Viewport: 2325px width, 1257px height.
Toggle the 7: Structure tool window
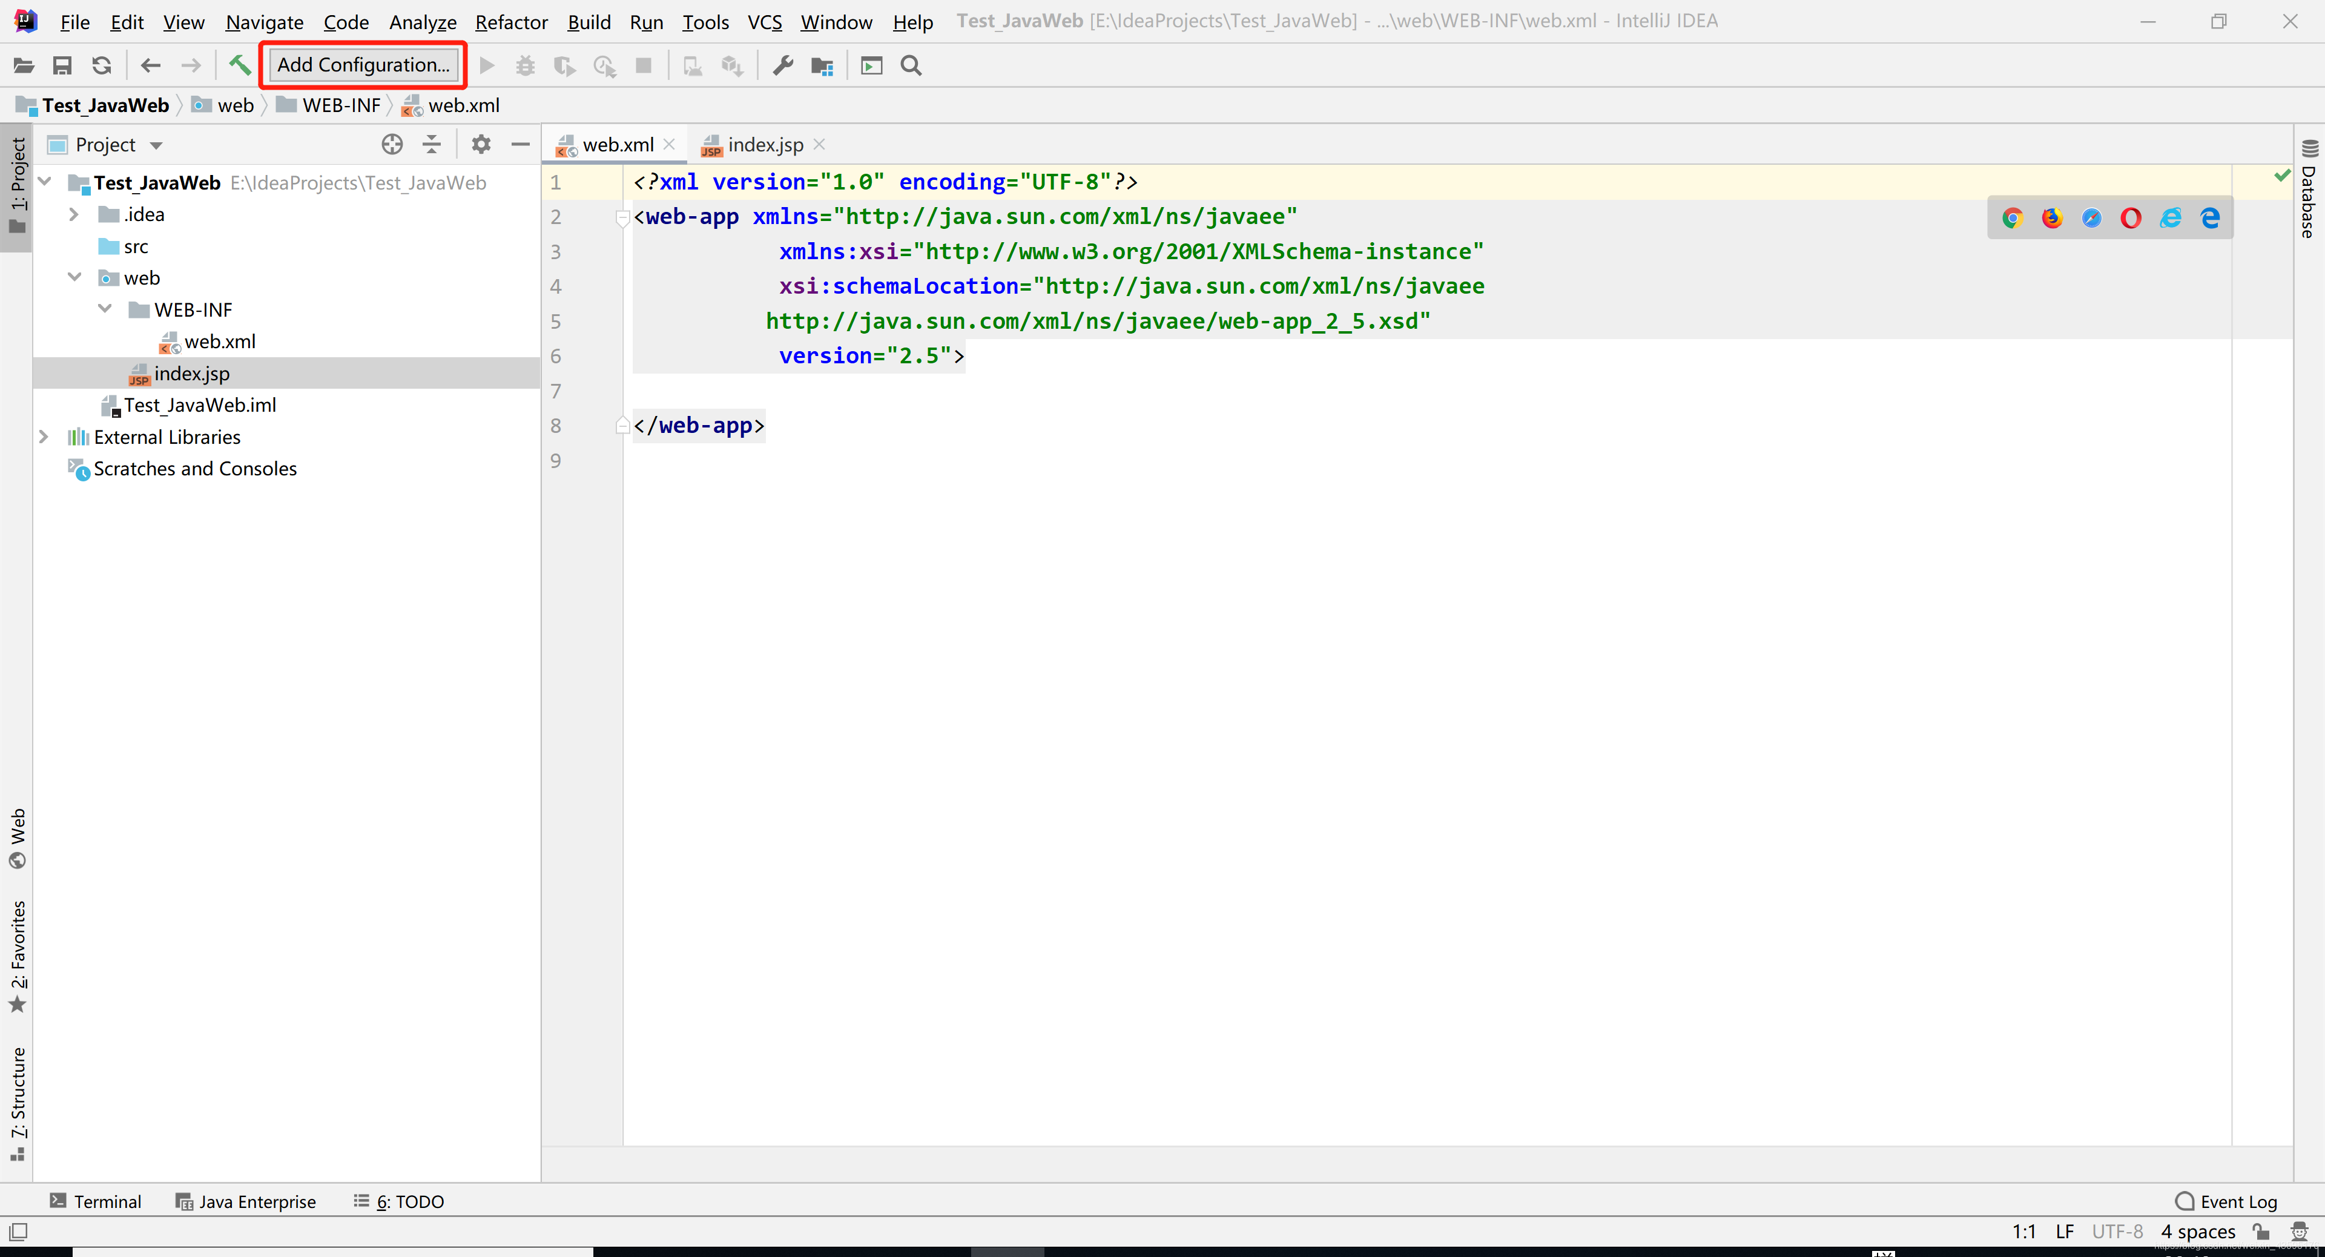click(17, 1104)
